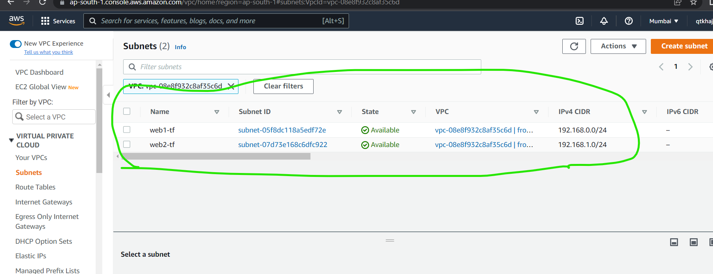The width and height of the screenshot is (713, 274).
Task: Click the Clear filters button
Action: [x=283, y=86]
